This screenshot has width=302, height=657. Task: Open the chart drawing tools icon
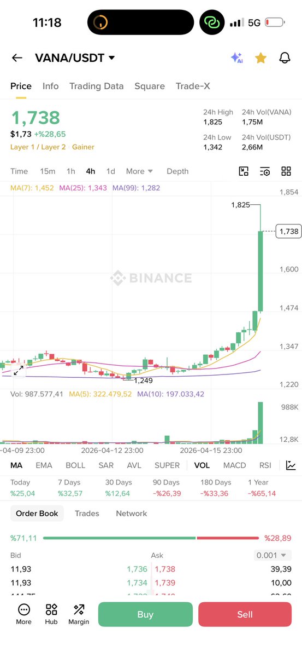coord(244,171)
